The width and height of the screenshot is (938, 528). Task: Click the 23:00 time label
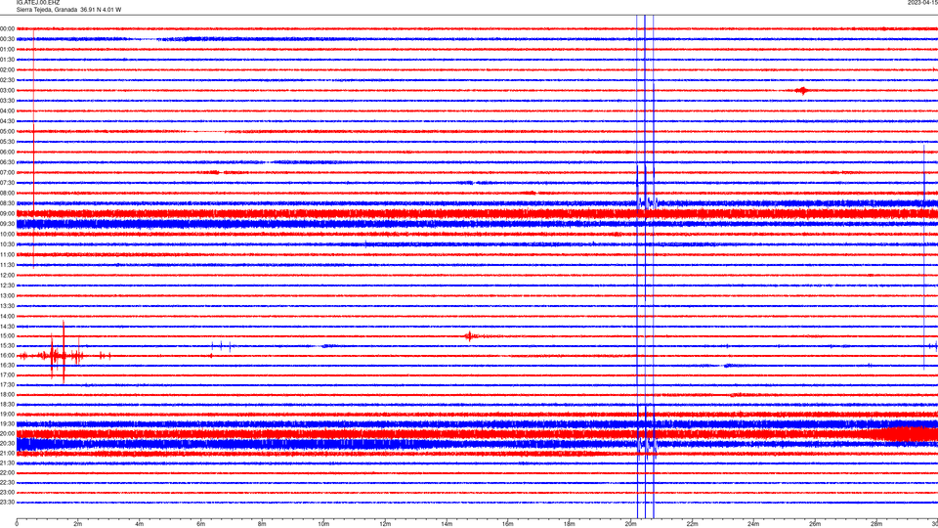pos(7,493)
